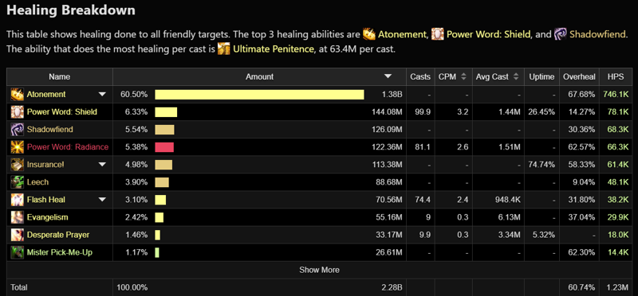Click Ultimate Penitence icon in description

tap(224, 49)
